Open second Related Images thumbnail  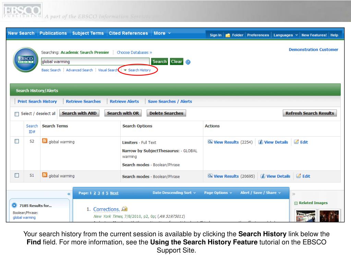tap(329, 216)
